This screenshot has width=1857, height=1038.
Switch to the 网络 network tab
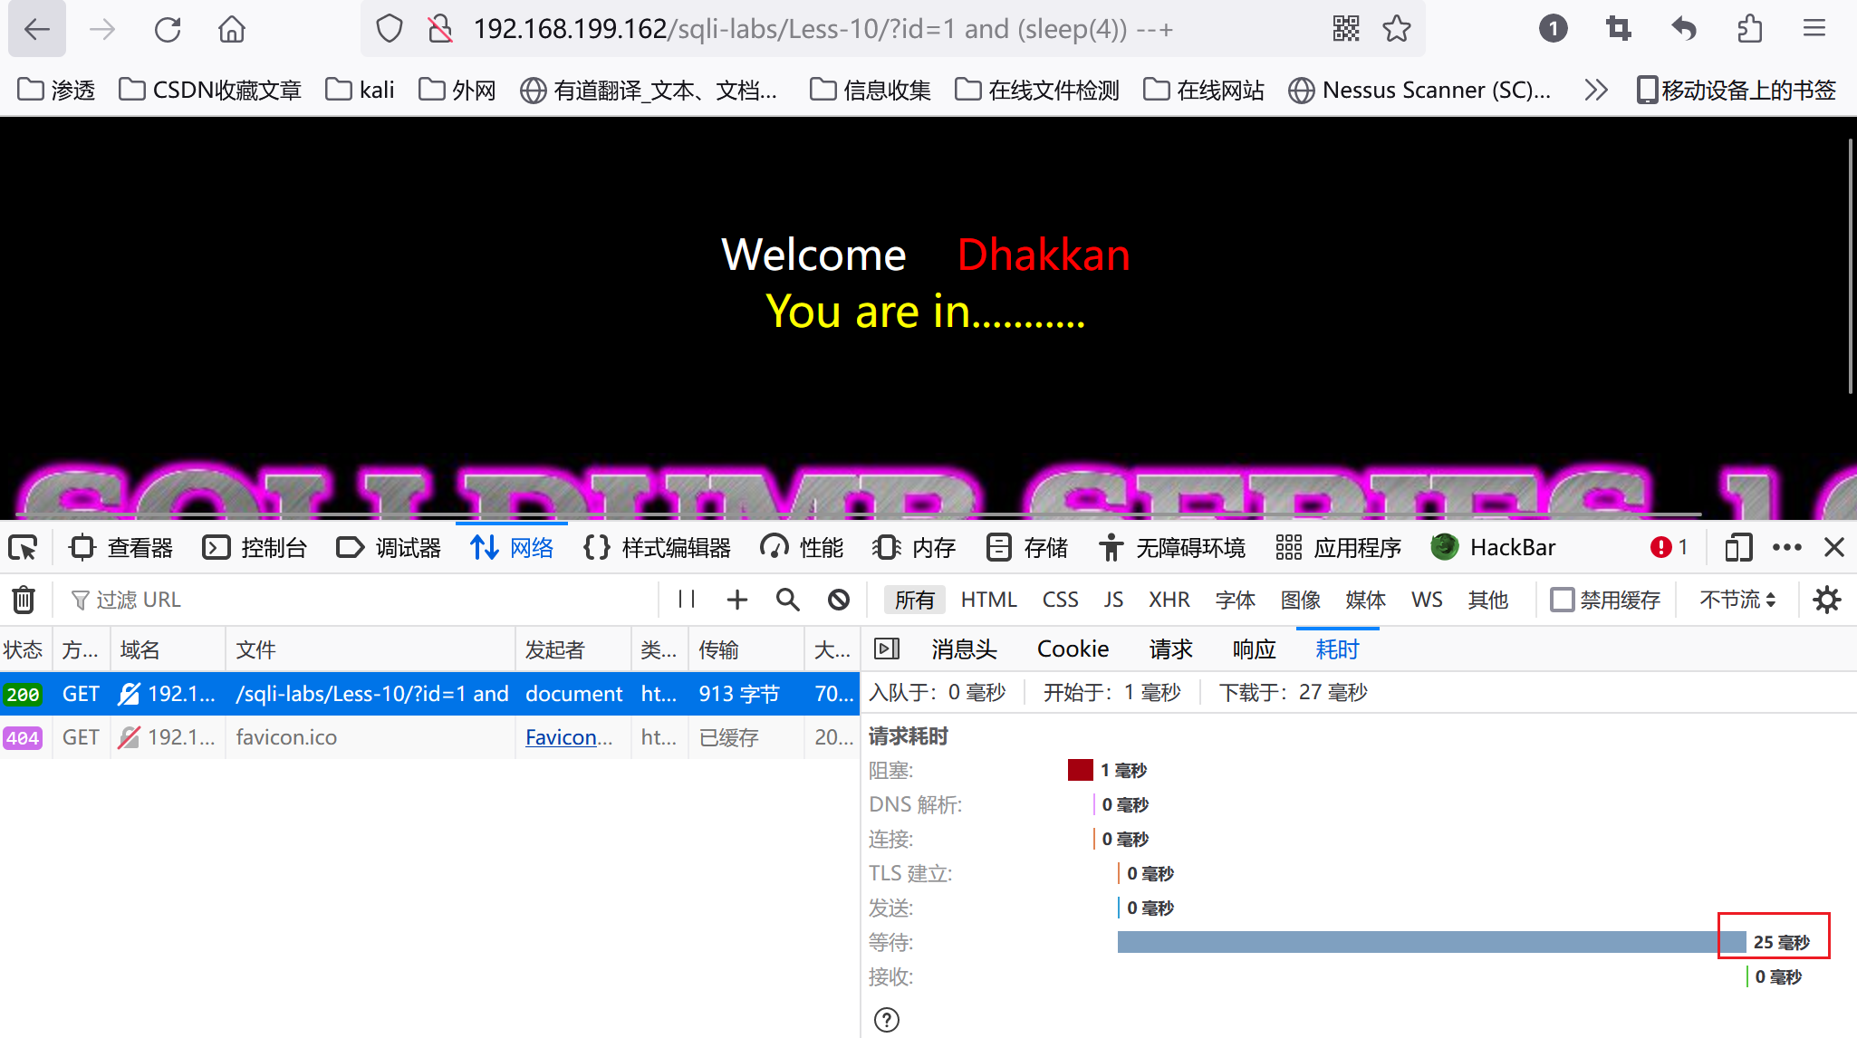tap(512, 547)
